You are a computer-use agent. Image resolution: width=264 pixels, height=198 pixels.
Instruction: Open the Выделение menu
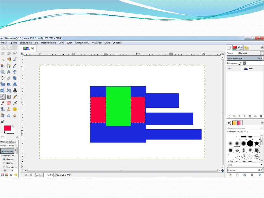[x=26, y=43]
